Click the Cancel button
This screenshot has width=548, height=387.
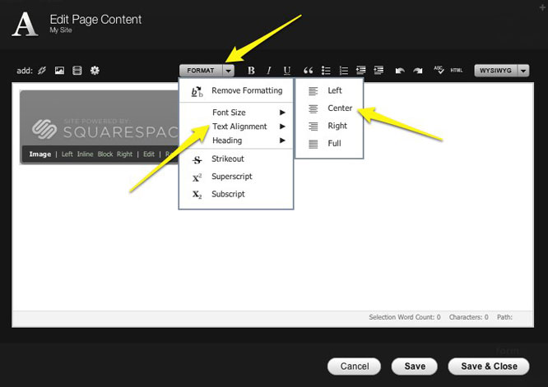pyautogui.click(x=355, y=366)
